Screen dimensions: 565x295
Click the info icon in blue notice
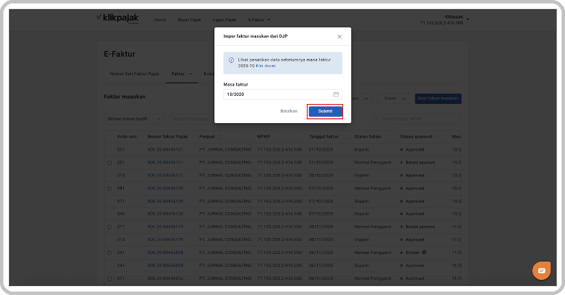pos(231,60)
